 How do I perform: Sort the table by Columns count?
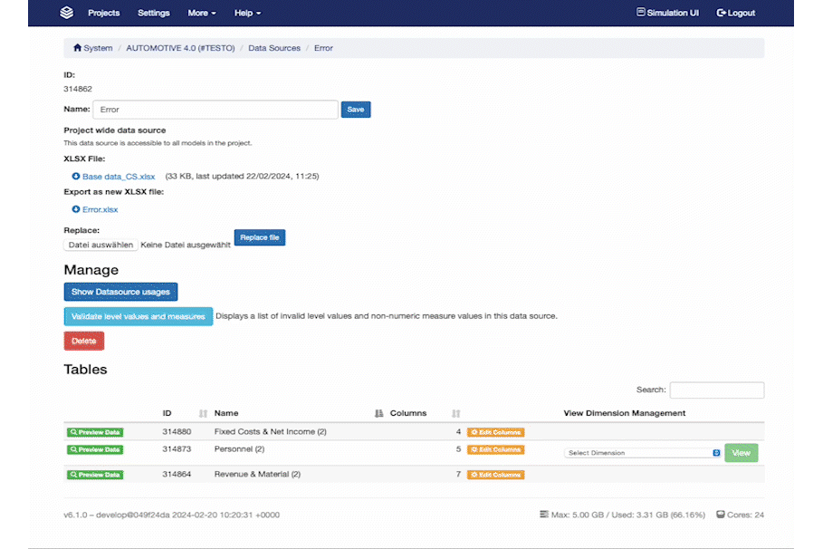click(455, 413)
